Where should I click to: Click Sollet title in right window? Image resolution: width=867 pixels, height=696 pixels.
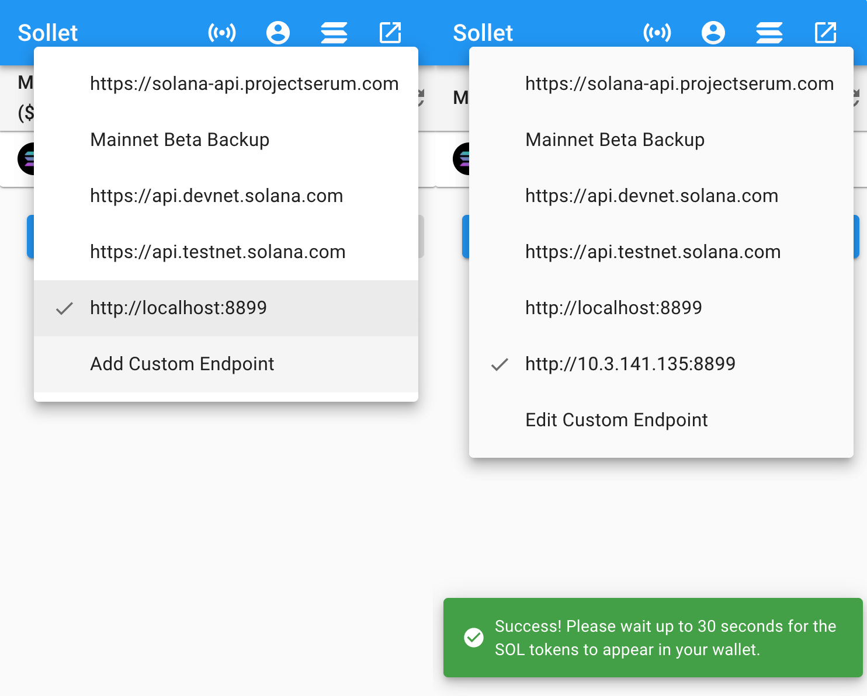coord(483,33)
